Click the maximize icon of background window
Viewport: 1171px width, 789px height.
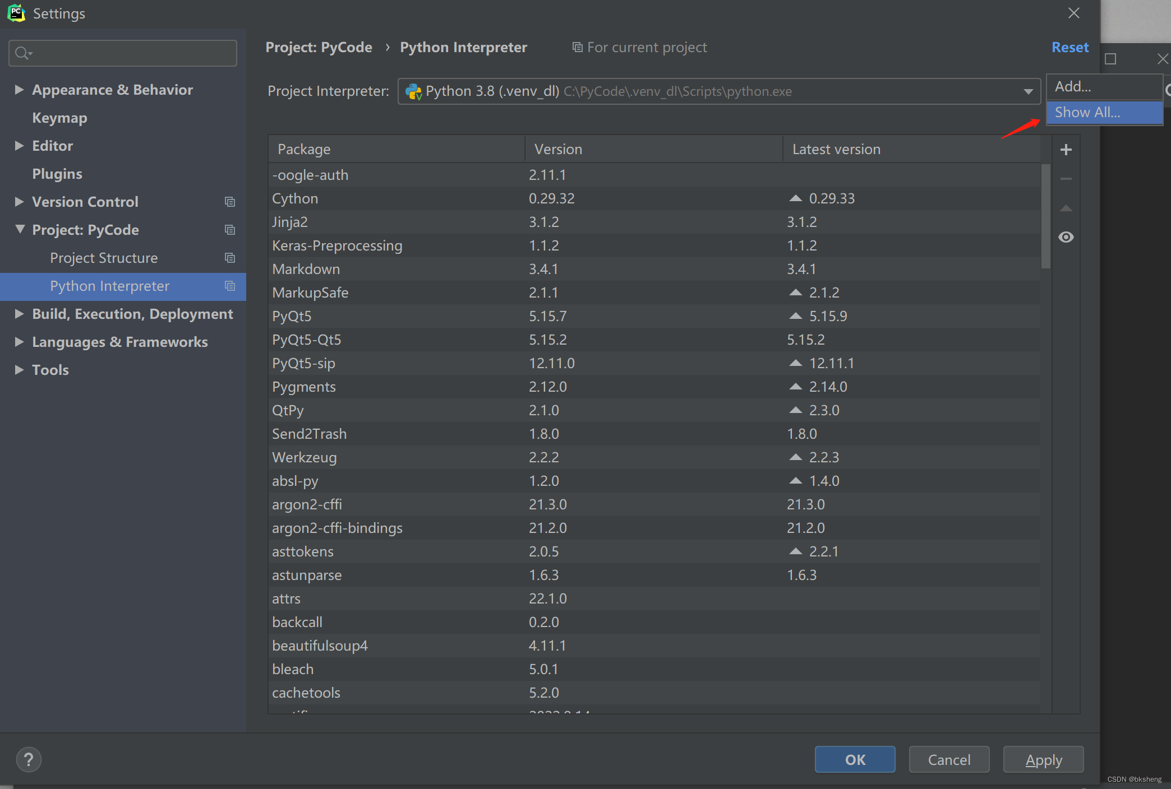point(1110,59)
